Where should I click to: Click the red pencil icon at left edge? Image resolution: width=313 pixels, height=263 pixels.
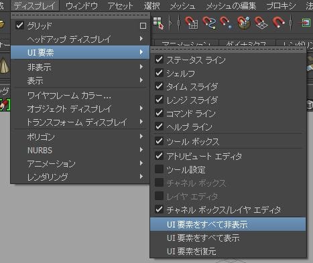click(x=5, y=105)
